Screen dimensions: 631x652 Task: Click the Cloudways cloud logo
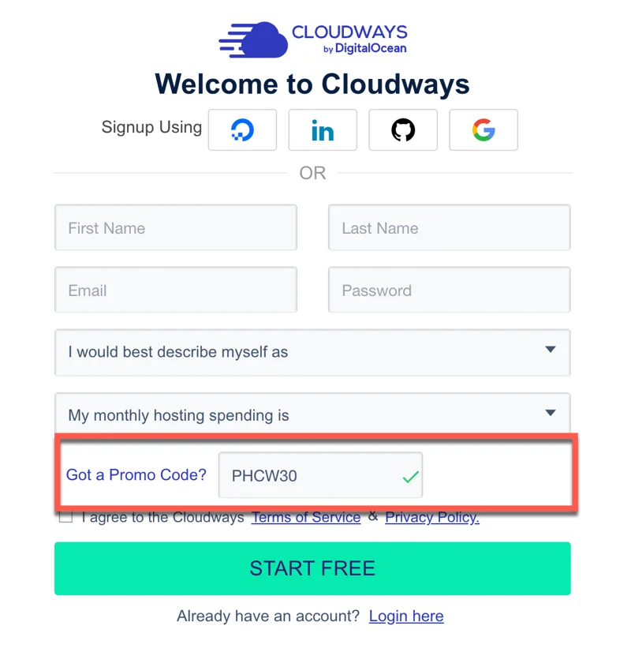click(x=252, y=39)
